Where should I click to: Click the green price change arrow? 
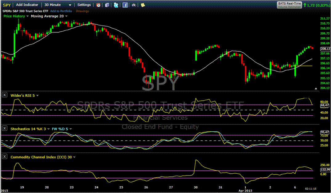click(305, 5)
